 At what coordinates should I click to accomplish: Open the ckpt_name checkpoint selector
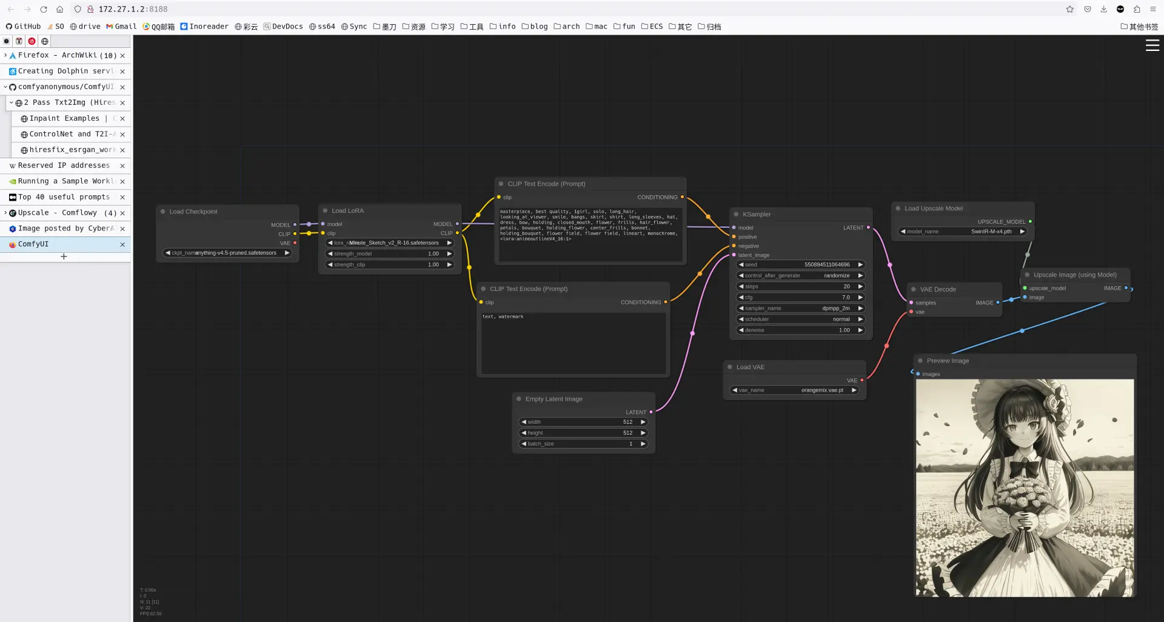[227, 253]
